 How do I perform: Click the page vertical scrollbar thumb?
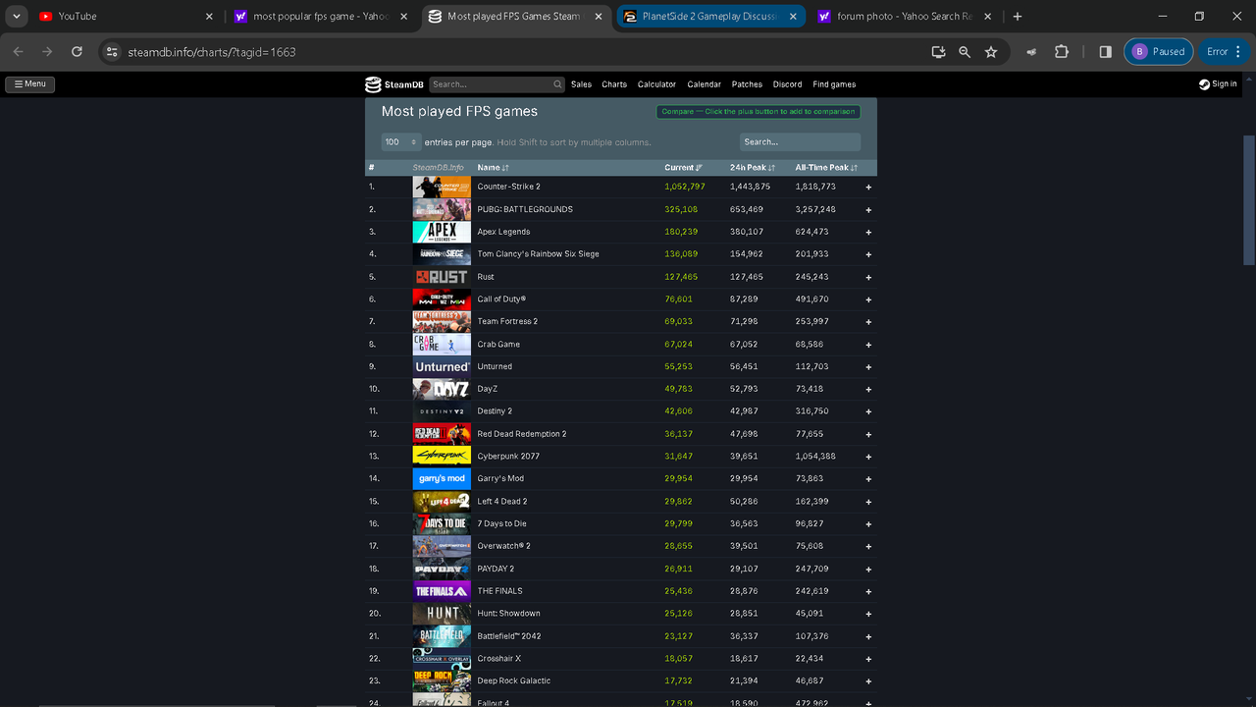coord(1249,199)
